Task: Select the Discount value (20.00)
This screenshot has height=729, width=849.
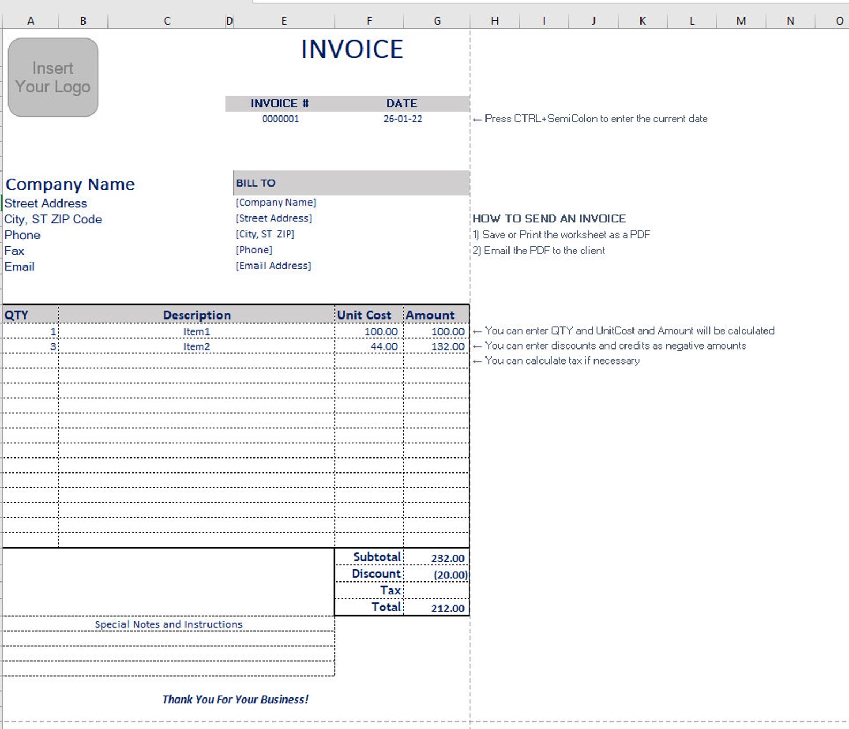Action: click(x=436, y=574)
